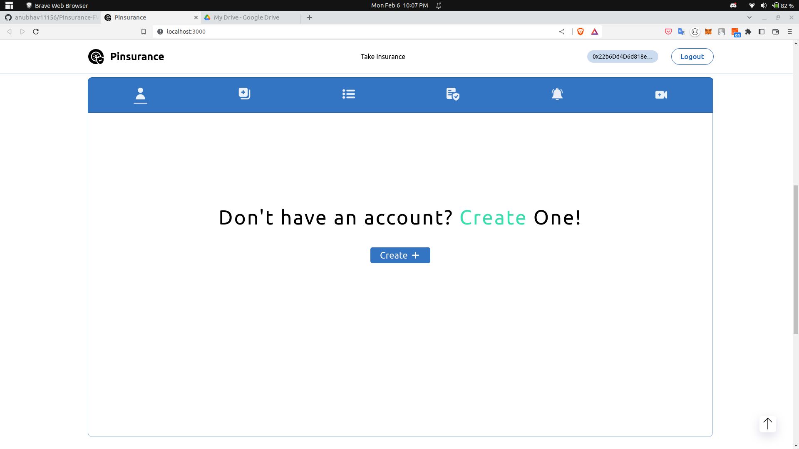
Task: Open the Brave Web Browser app menu
Action: [x=57, y=5]
